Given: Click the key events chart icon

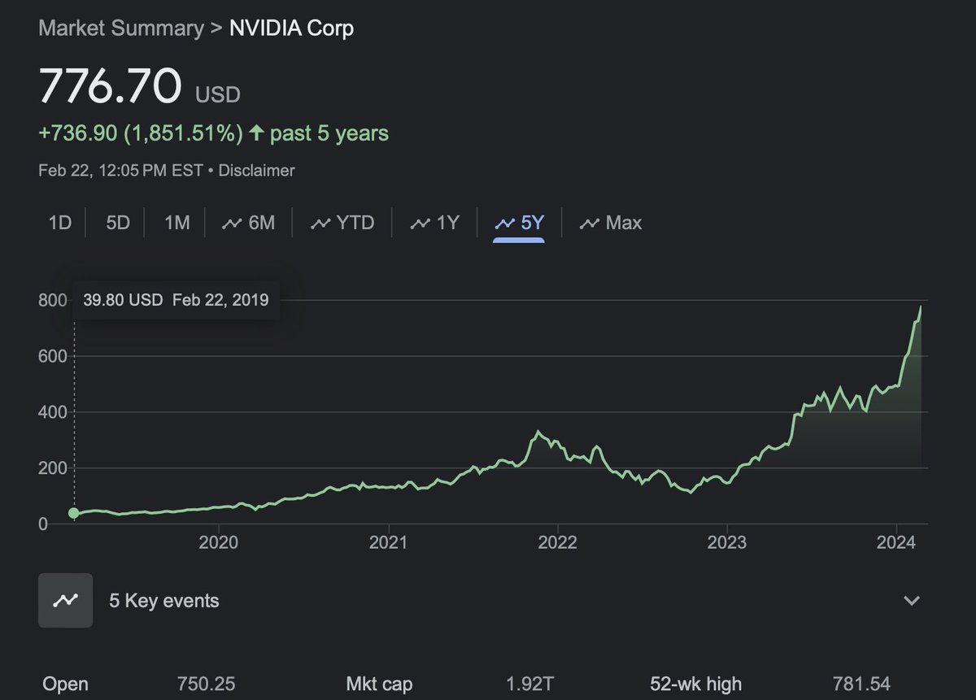Looking at the screenshot, I should 65,601.
